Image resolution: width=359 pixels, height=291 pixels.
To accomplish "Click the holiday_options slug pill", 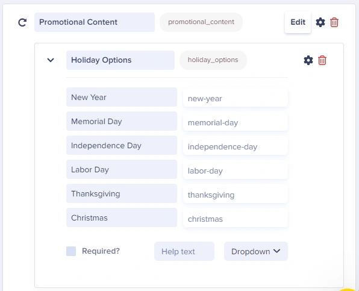I will [213, 60].
